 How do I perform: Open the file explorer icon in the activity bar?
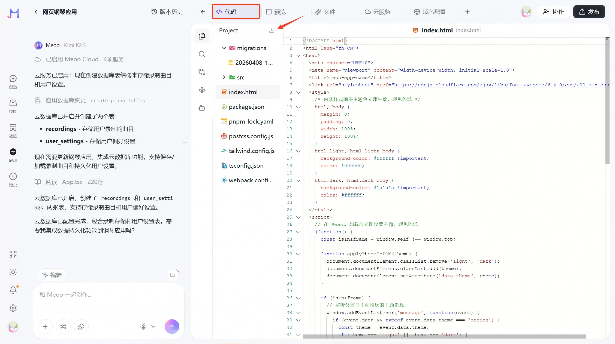pyautogui.click(x=202, y=36)
